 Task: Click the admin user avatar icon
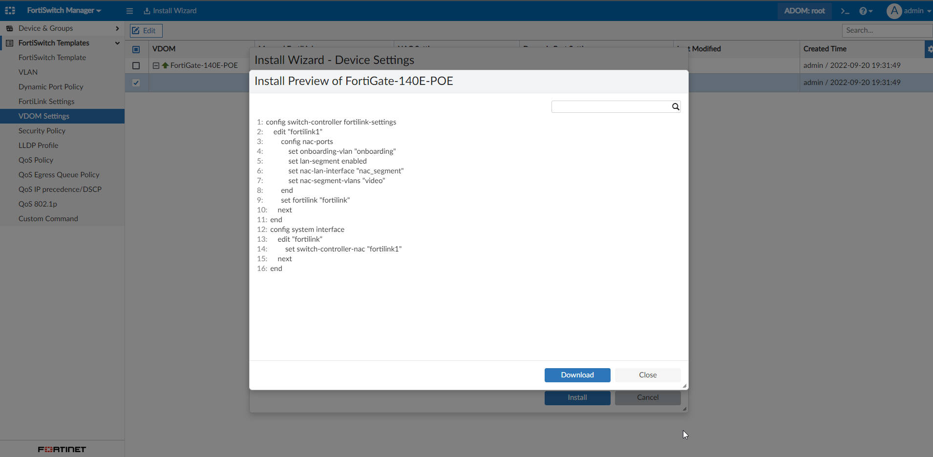[894, 11]
